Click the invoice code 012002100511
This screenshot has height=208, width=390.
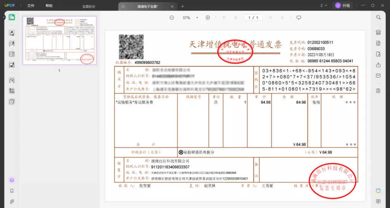coord(320,43)
